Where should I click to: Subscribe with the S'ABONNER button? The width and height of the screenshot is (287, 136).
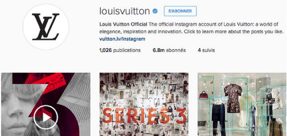click(x=180, y=11)
